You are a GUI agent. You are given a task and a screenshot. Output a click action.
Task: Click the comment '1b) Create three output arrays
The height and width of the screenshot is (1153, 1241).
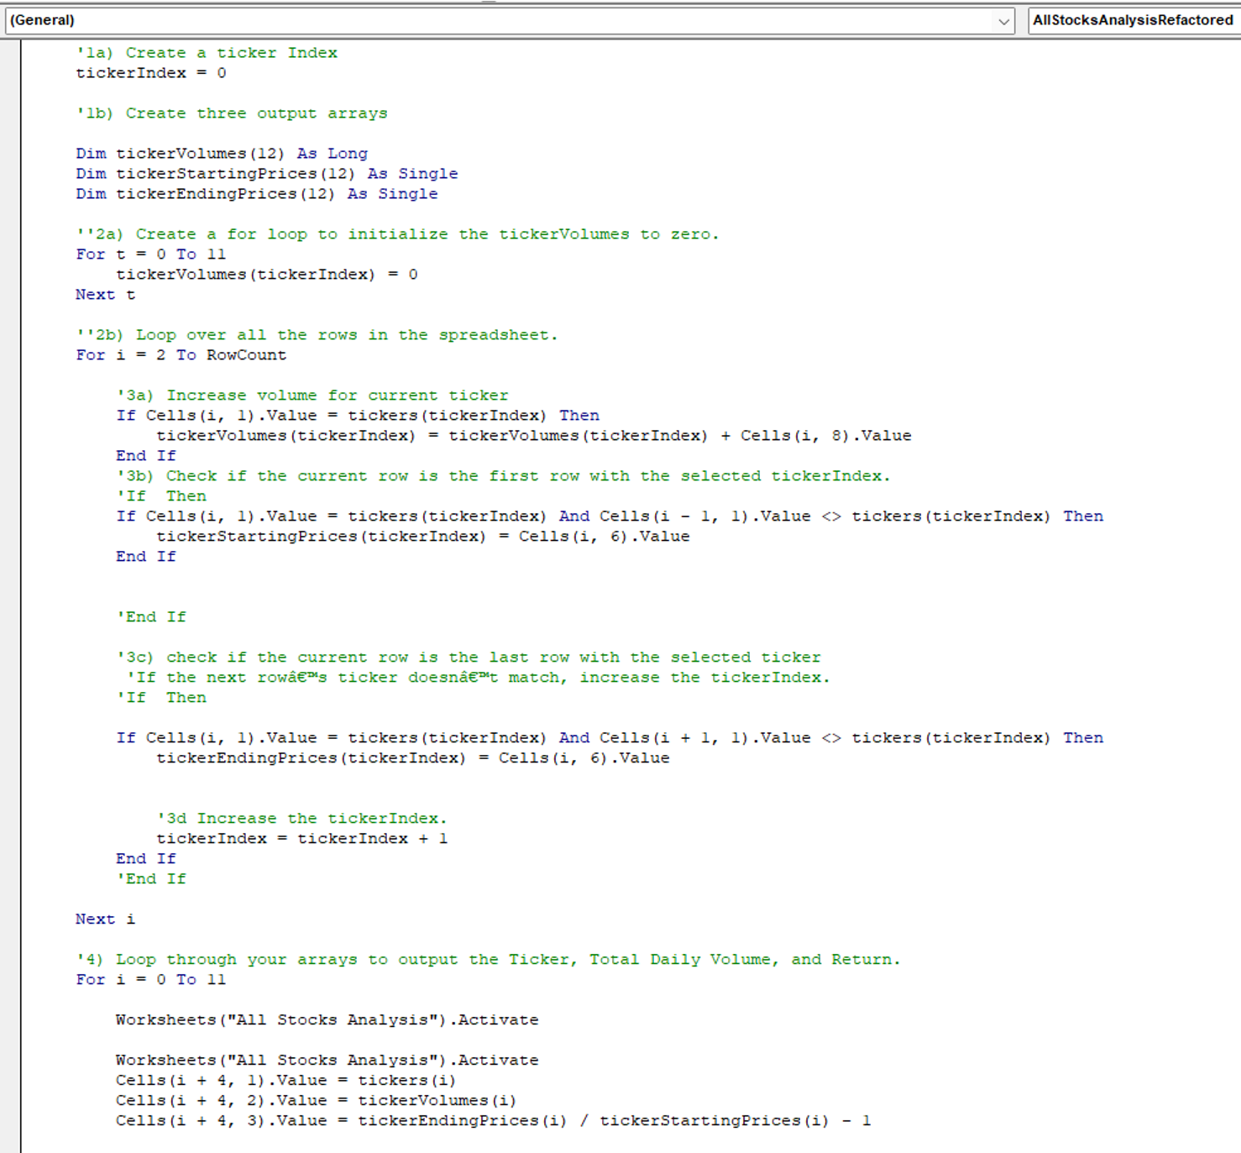coord(232,113)
